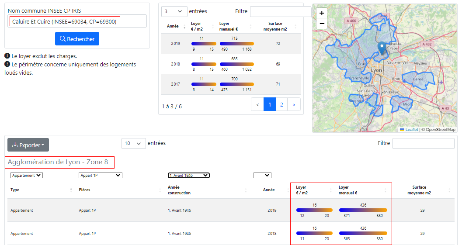The image size is (462, 245).
Task: Open the Exporter dropdown button
Action: pyautogui.click(x=28, y=145)
